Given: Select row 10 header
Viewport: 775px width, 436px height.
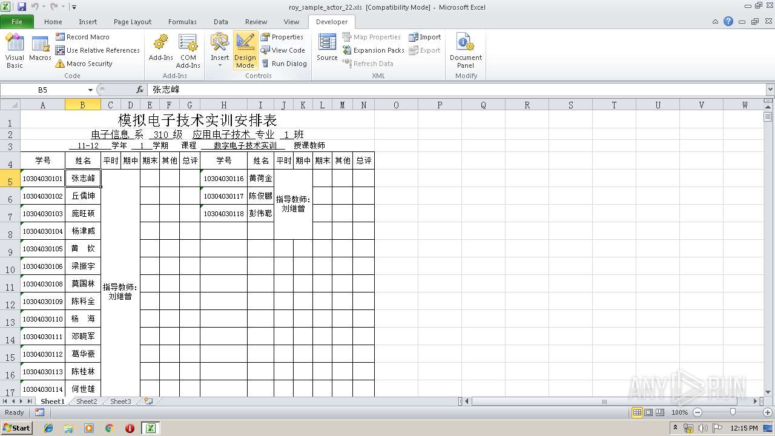Looking at the screenshot, I should pos(10,266).
